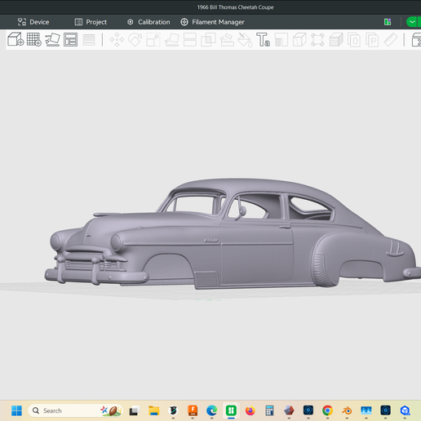Open the Filament Manager tab
The width and height of the screenshot is (421, 421).
click(x=212, y=22)
